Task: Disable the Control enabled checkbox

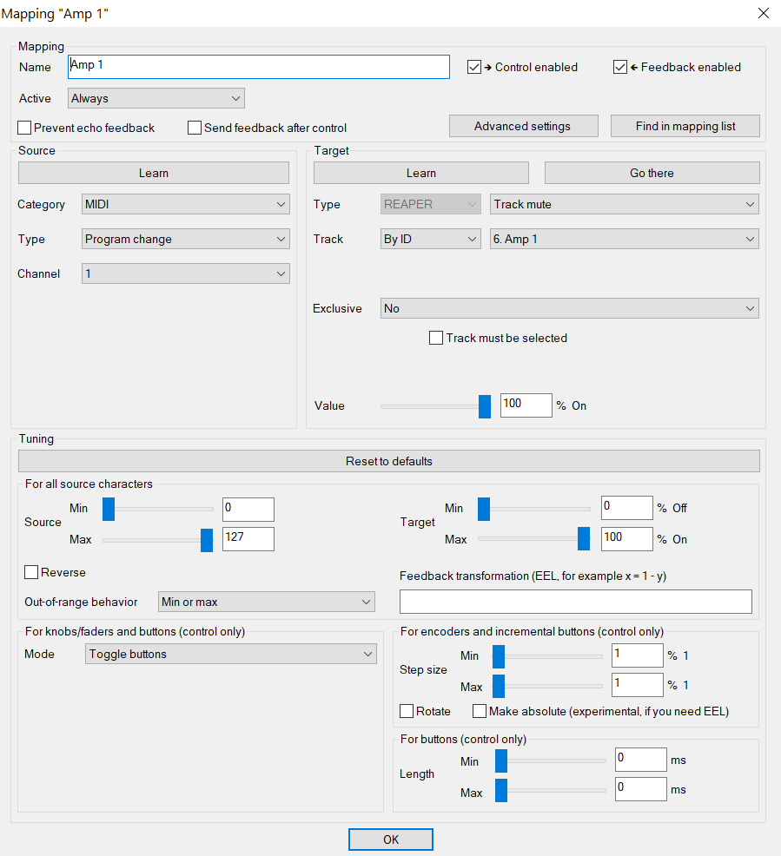Action: click(x=473, y=67)
